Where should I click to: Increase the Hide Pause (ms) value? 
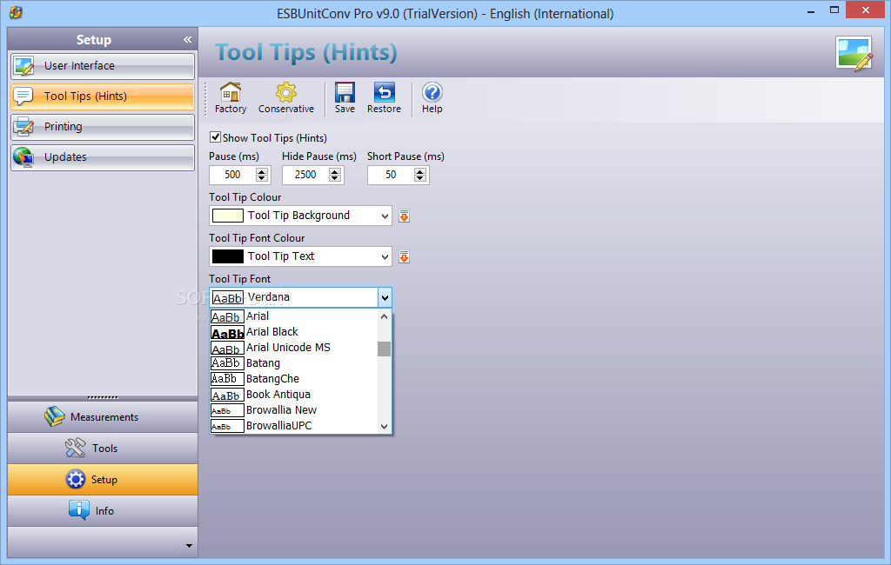[335, 171]
